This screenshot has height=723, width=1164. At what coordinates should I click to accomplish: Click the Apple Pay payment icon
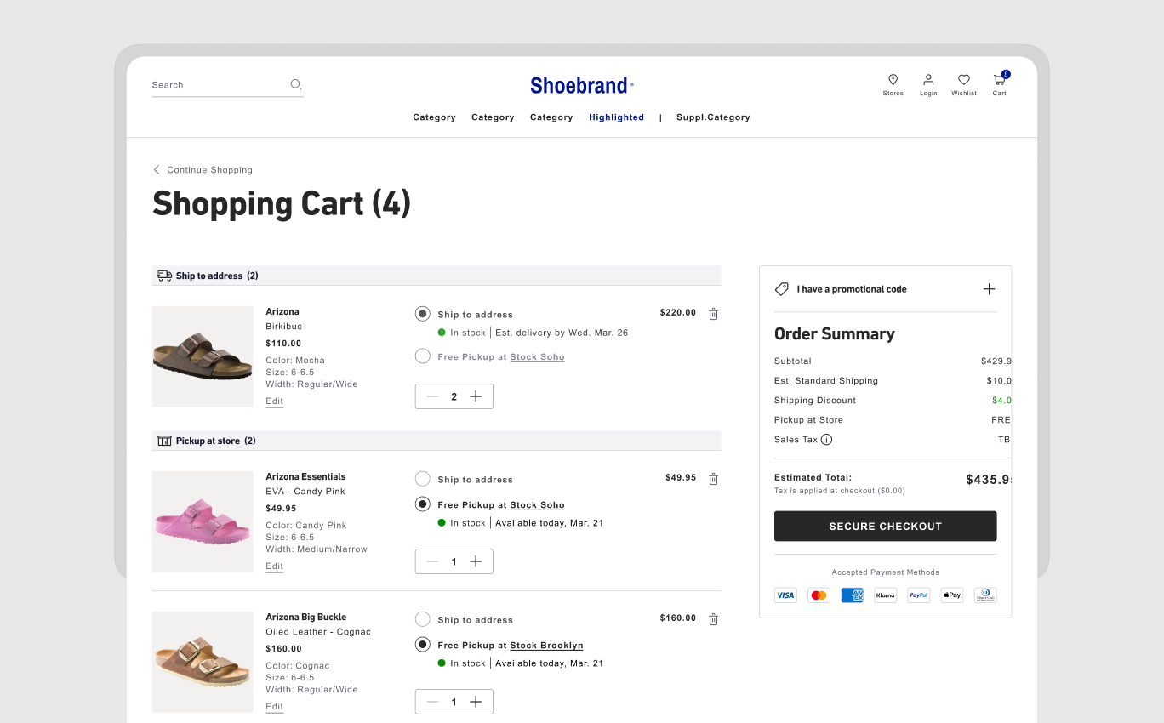951,595
